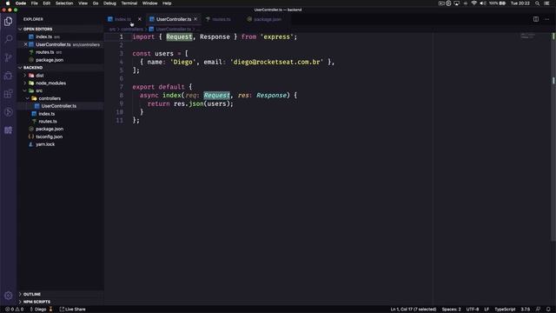Expand the NPM Scripts section
556x313 pixels.
point(61,302)
